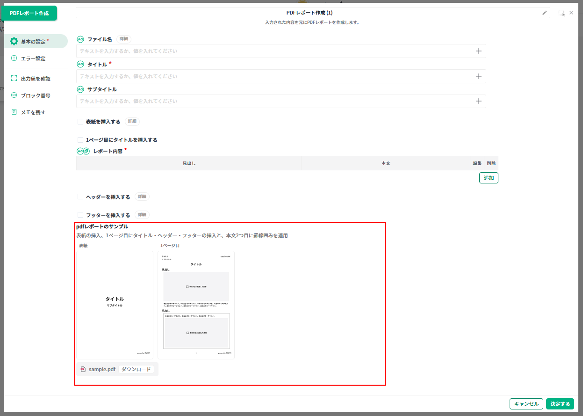Click the sample.pdf file icon
Viewport: 583px width, 416px height.
click(83, 369)
